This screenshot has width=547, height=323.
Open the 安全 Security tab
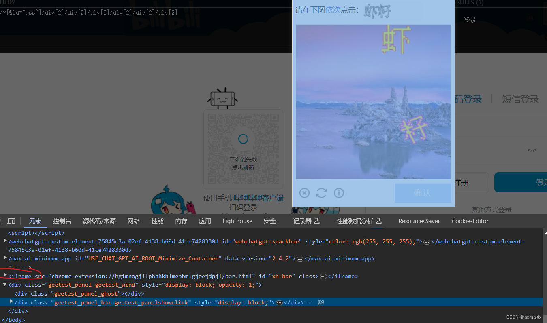tap(270, 221)
